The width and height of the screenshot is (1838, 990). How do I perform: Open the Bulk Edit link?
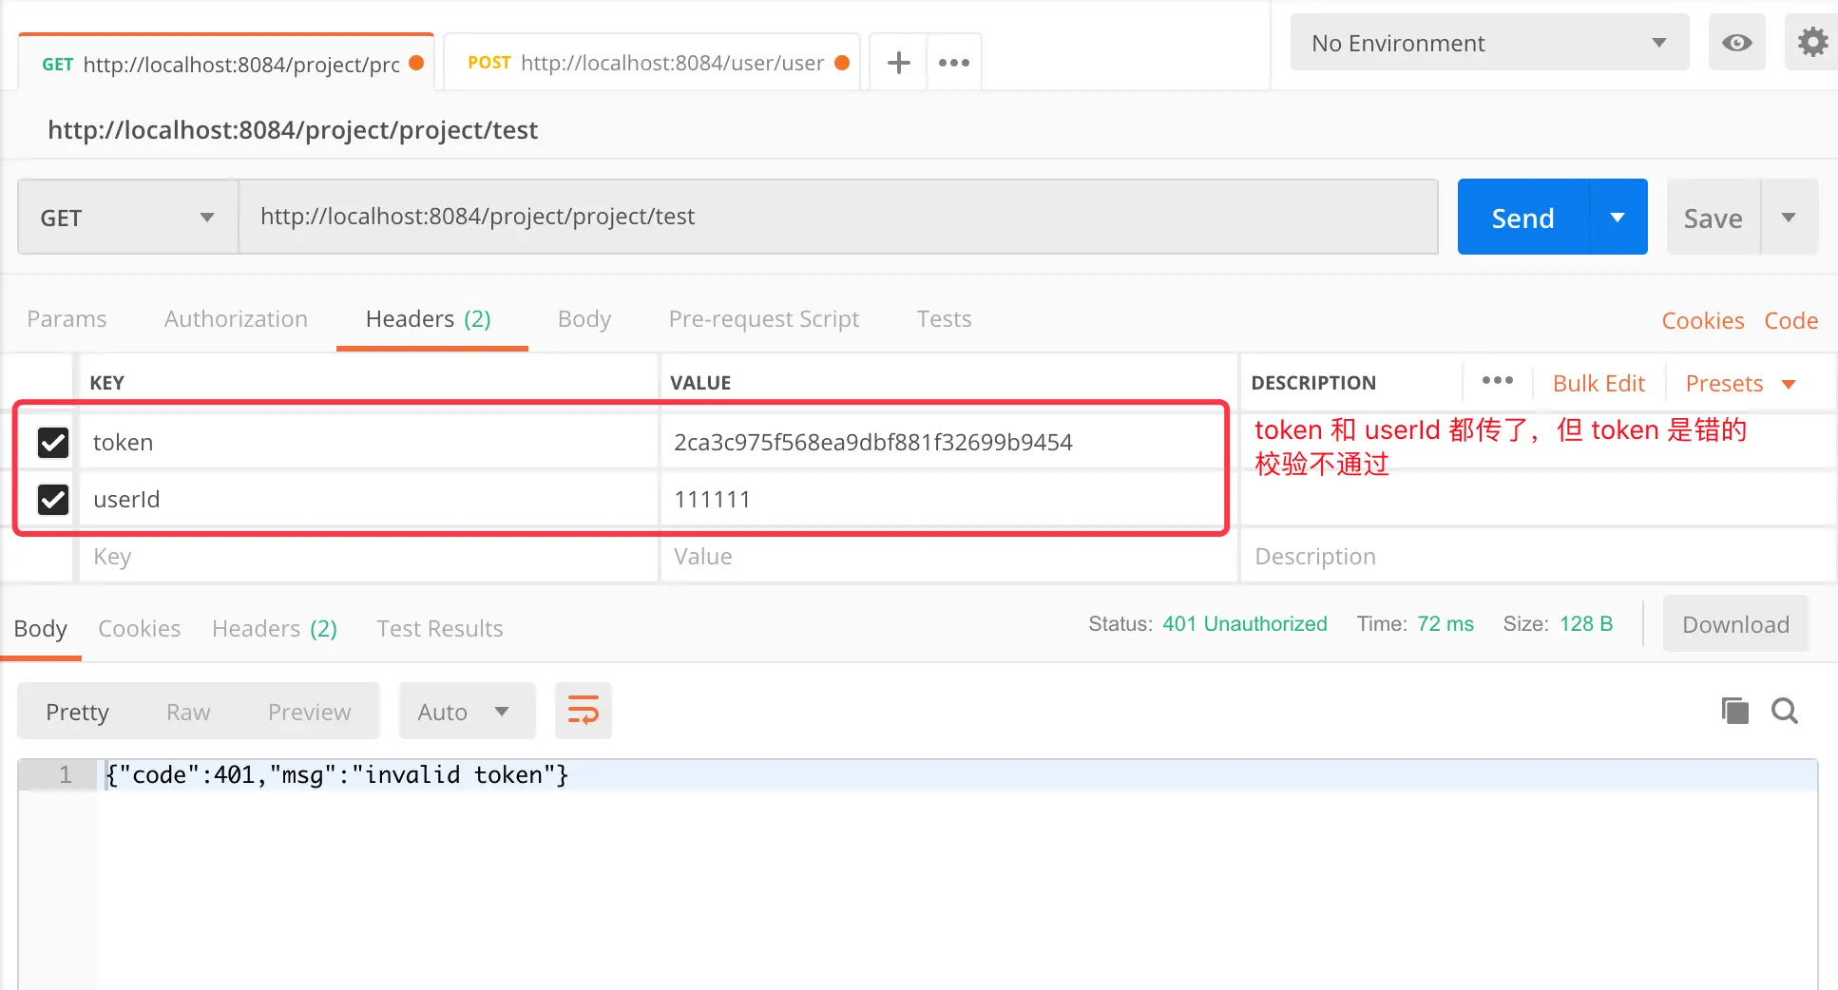tap(1598, 384)
